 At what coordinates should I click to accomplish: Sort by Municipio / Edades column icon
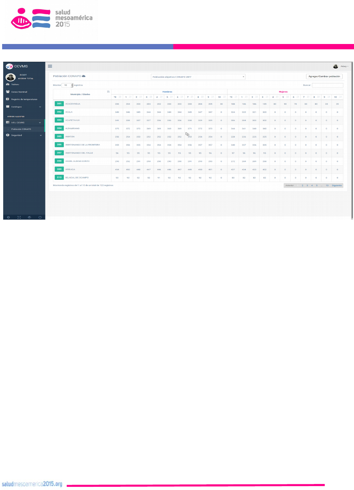108,92
